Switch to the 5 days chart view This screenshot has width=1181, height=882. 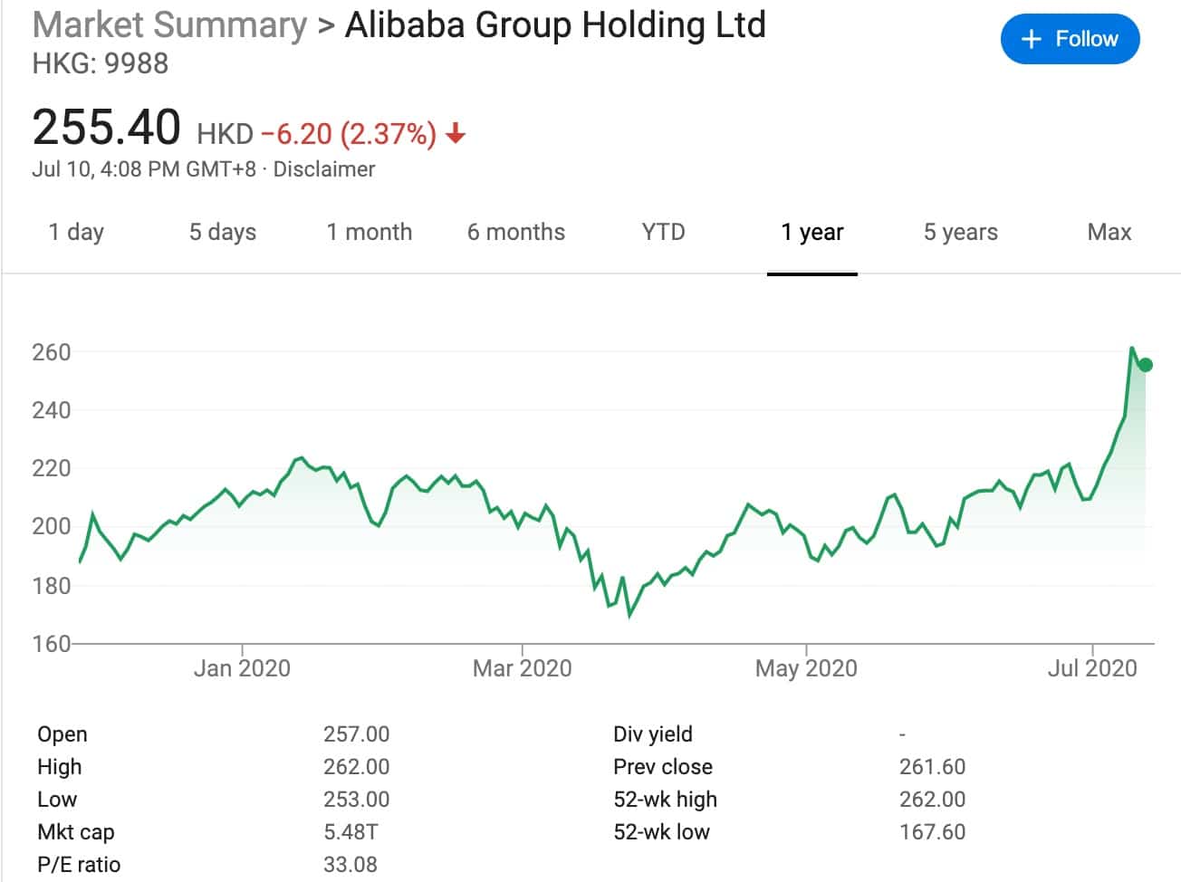(222, 232)
